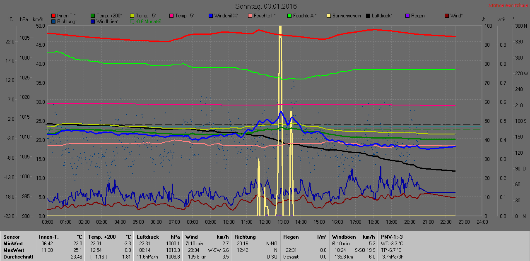Click the red Innen-T. legend swatch
Viewport: 530px width, 261px height.
click(54, 16)
